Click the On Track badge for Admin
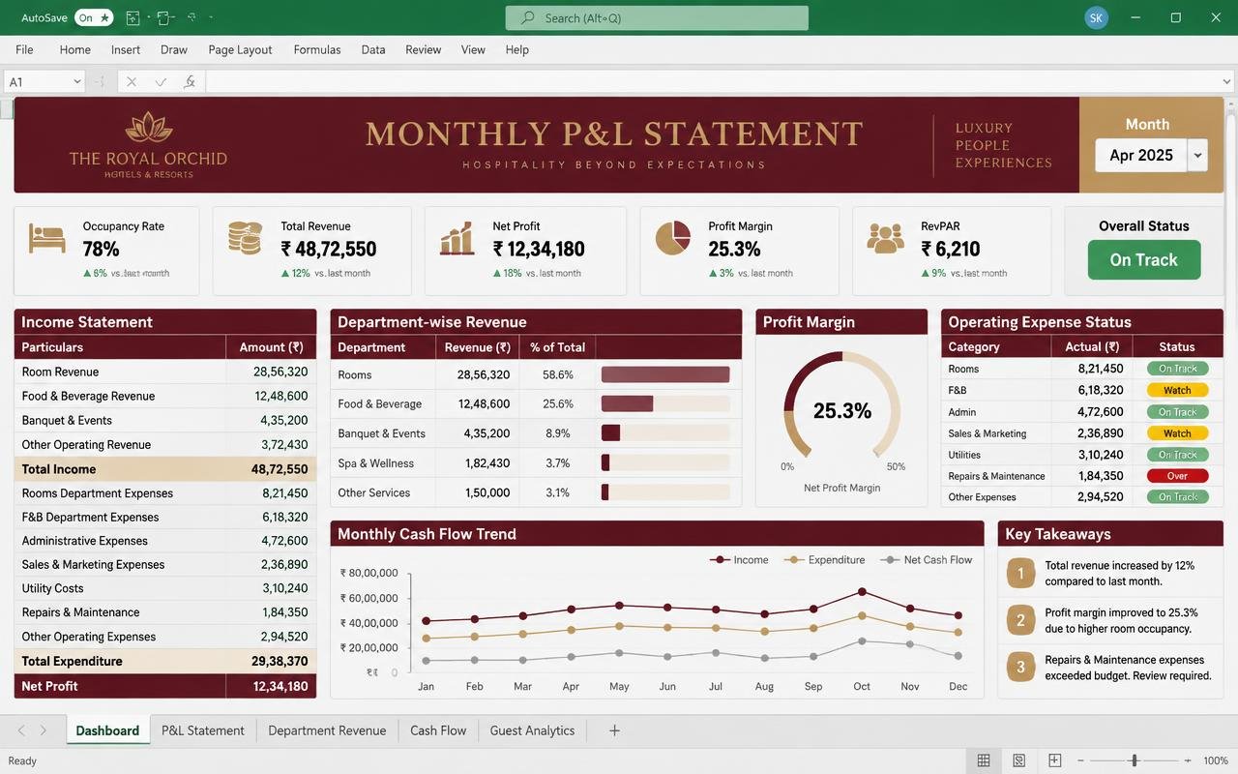The height and width of the screenshot is (774, 1238). (x=1177, y=412)
